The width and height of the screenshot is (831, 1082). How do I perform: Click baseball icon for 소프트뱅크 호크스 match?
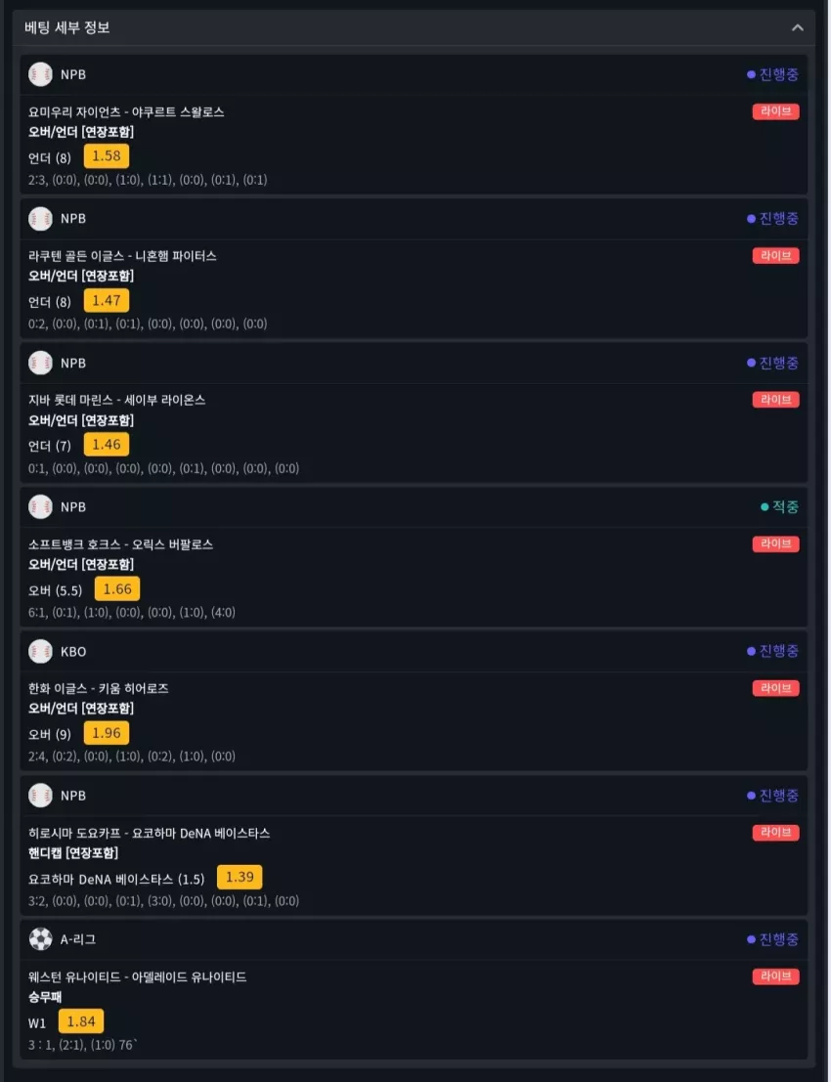pos(40,507)
